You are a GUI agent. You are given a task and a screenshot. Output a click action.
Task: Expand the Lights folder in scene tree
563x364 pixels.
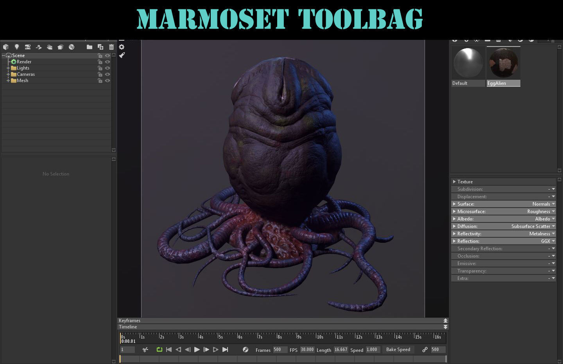click(x=8, y=68)
